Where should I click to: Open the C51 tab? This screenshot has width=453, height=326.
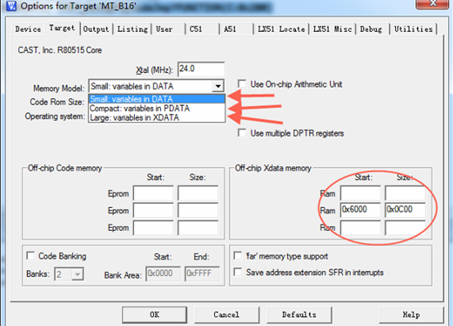coord(195,29)
